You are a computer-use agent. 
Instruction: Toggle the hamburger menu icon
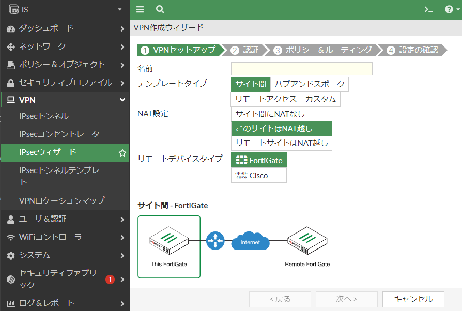pos(140,9)
